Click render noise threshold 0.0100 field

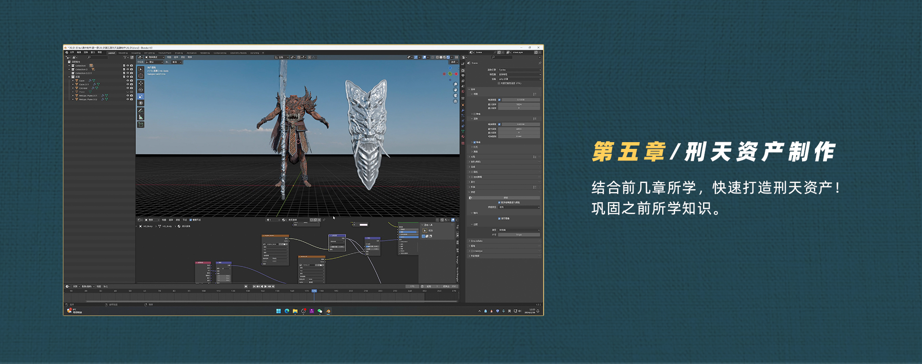[521, 124]
